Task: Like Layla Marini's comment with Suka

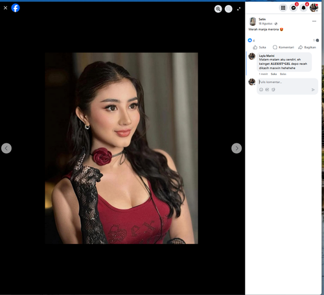Action: click(x=273, y=74)
